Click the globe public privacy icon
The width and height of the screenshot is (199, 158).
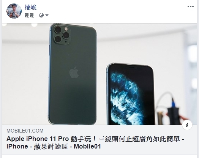[41, 15]
